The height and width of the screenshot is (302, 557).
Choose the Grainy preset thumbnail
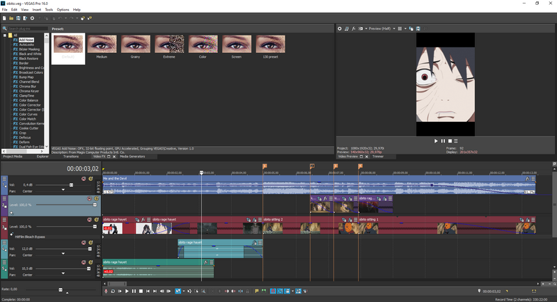click(136, 46)
